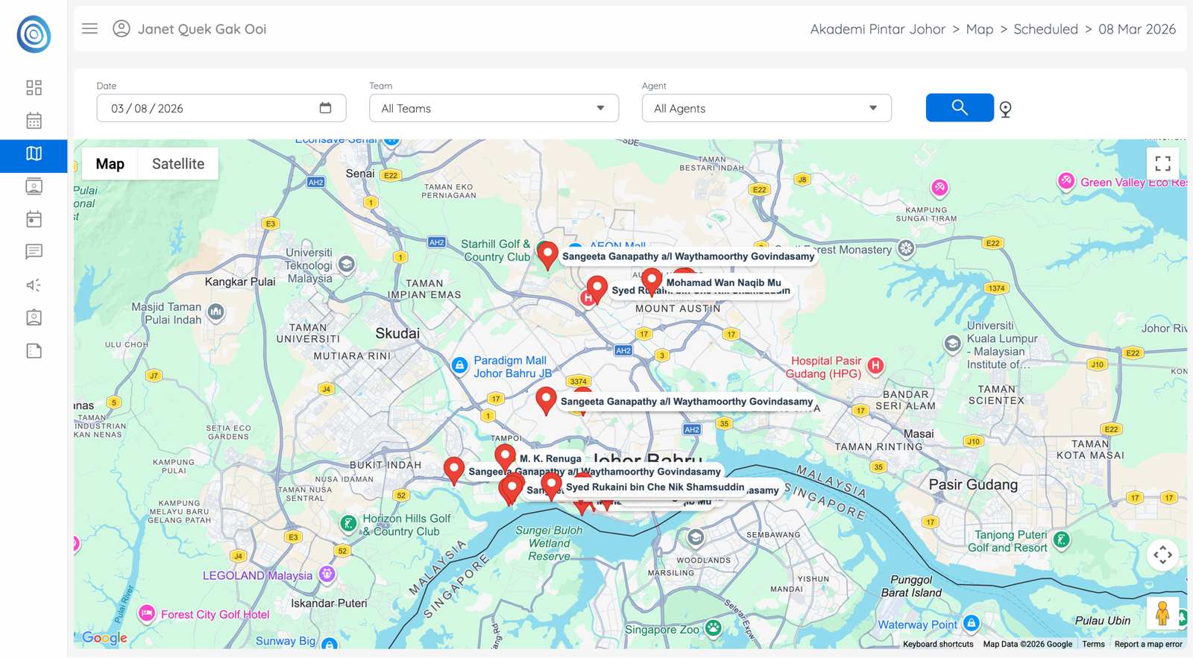
Task: Click the megaphone announcements sidebar icon
Action: 34,285
